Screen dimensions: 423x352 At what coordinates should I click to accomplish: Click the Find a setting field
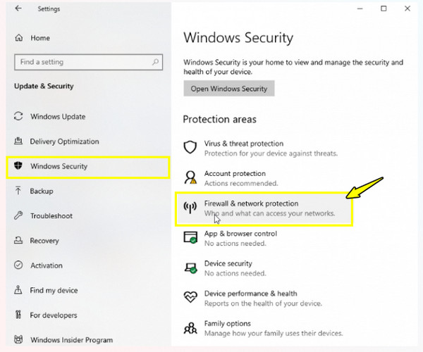89,62
